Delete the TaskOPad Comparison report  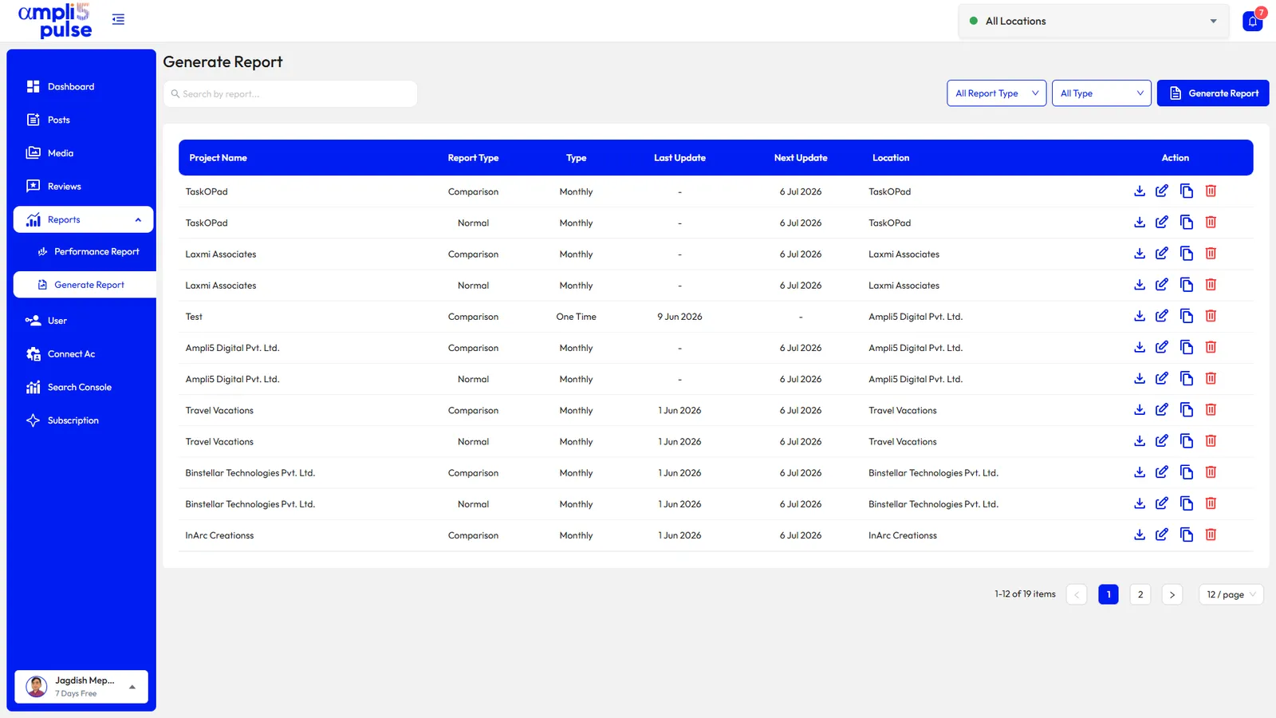tap(1211, 191)
